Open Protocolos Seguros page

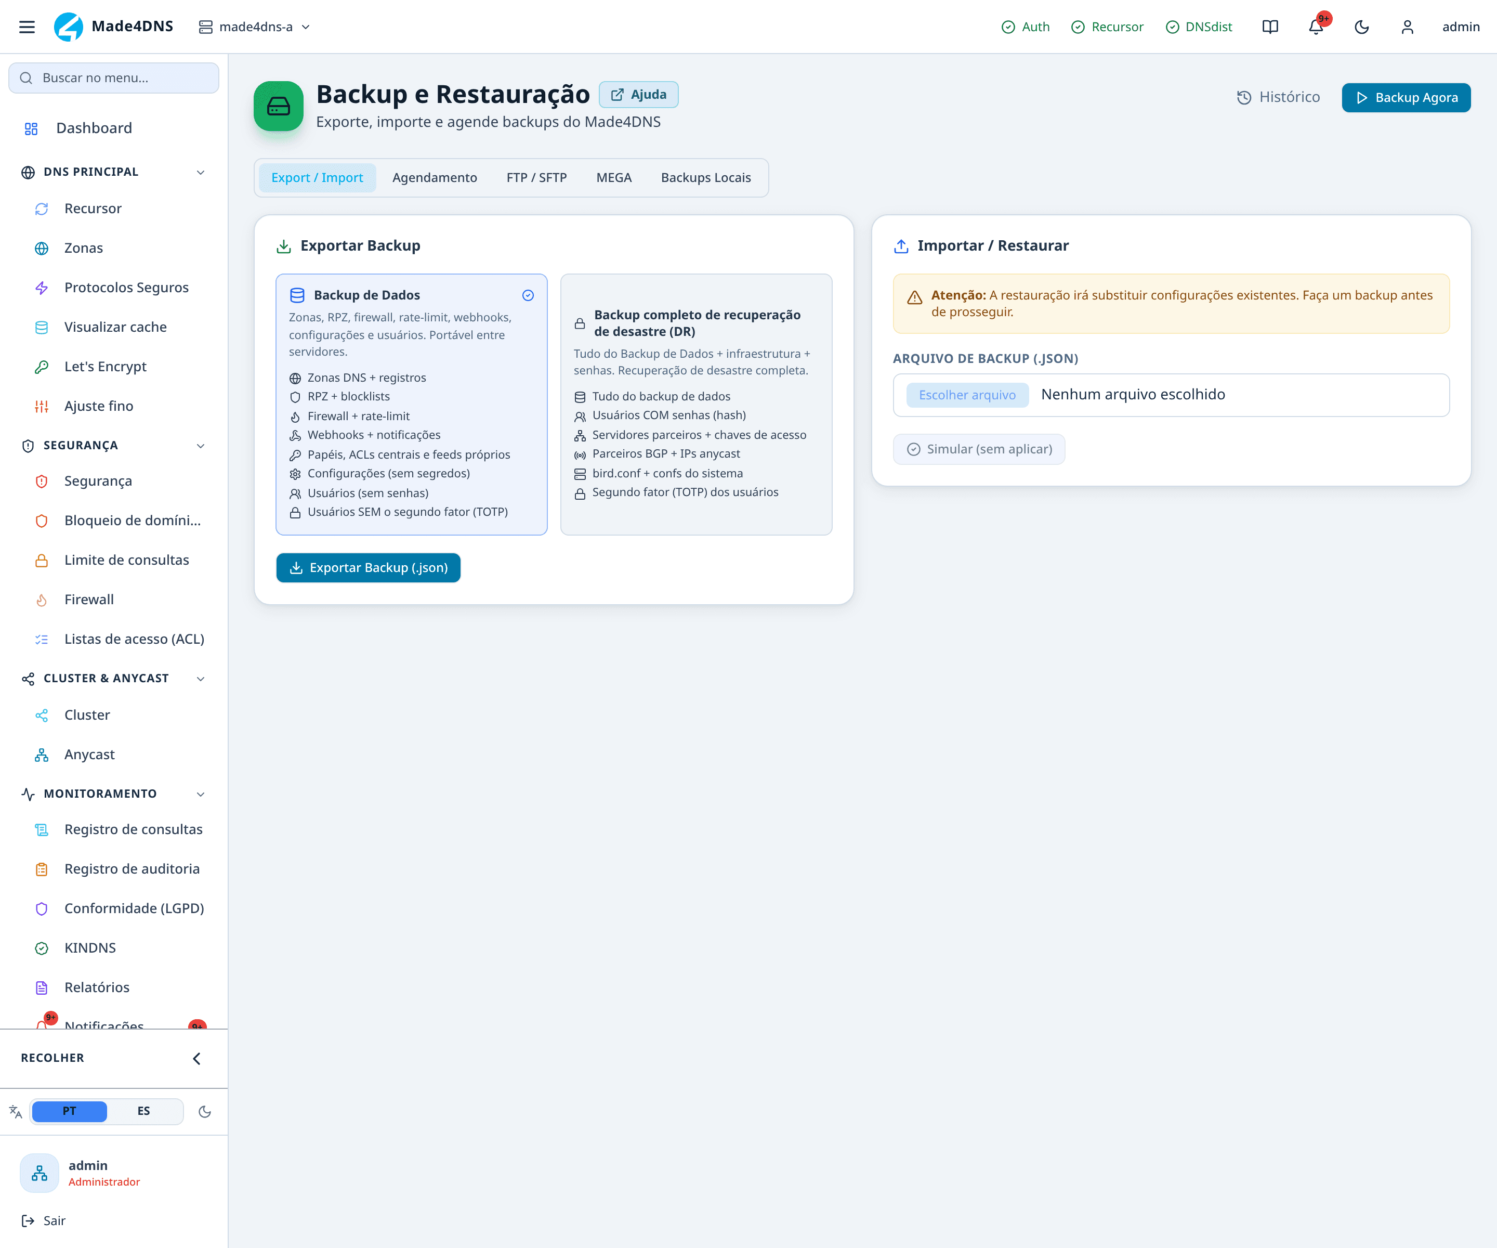pos(114,288)
